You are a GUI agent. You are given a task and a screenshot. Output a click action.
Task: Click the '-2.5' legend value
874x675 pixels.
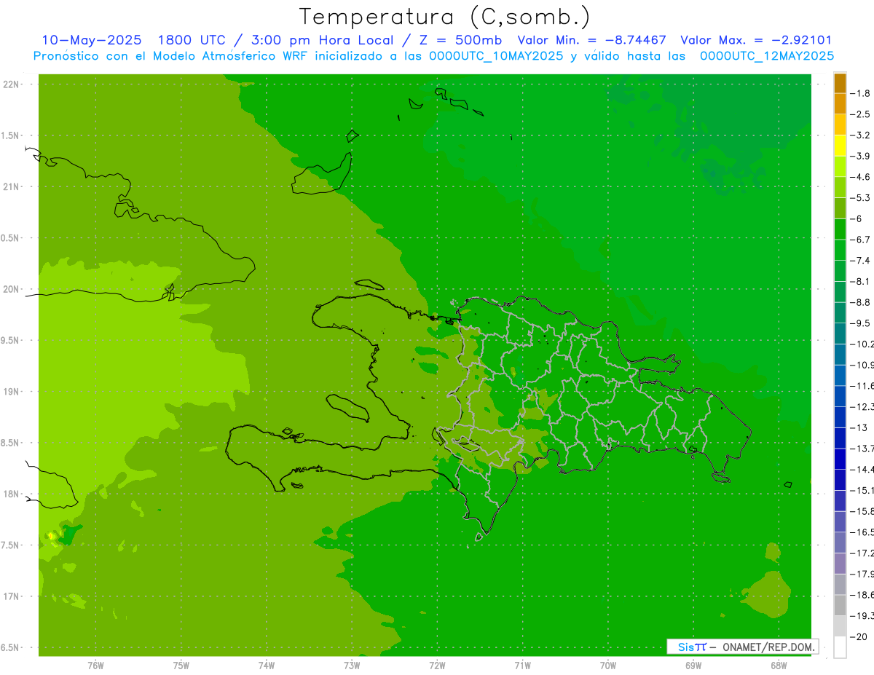860,114
